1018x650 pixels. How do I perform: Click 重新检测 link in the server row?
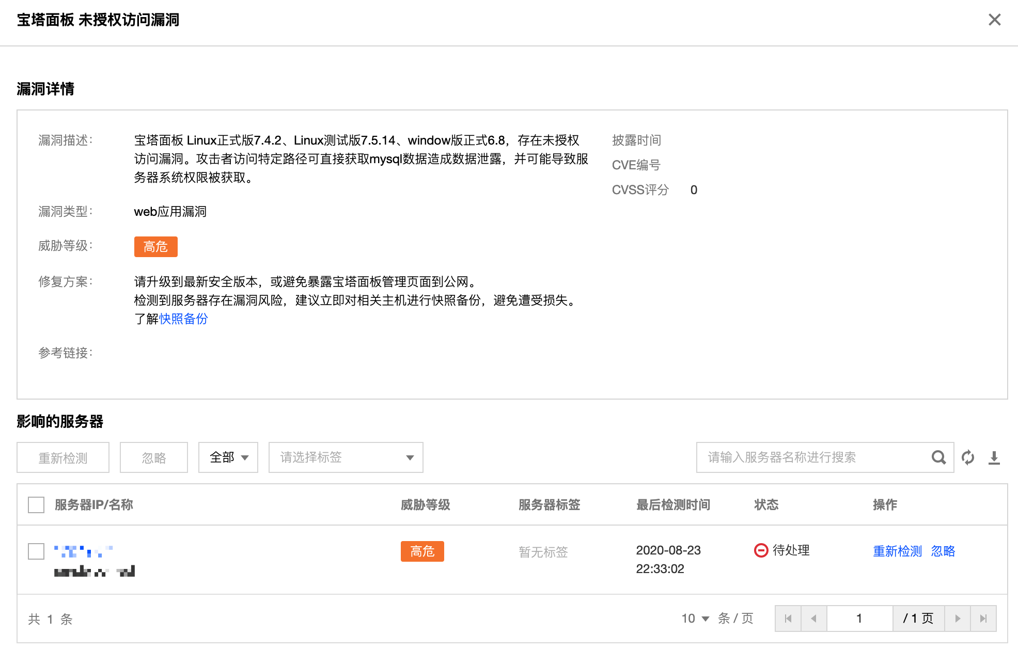(897, 551)
